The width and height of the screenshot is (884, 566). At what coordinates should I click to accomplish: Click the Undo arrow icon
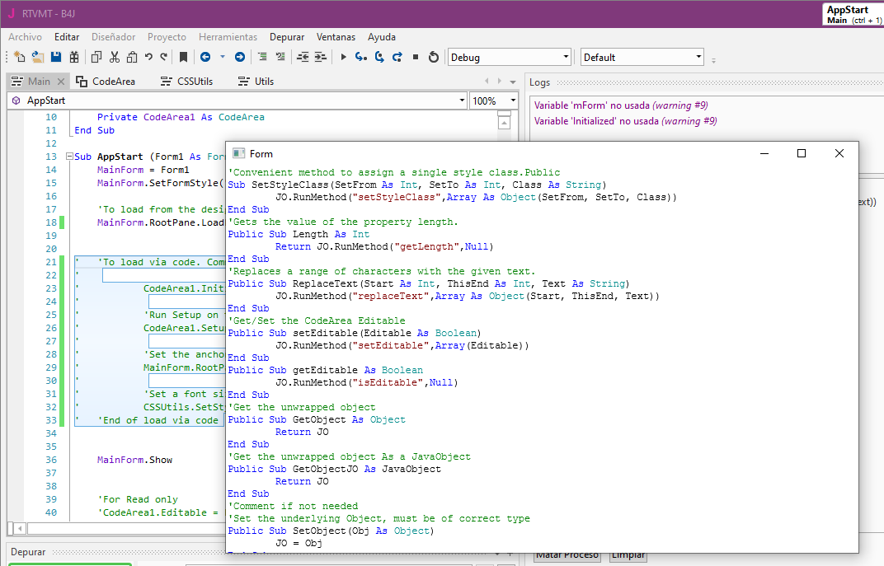(x=148, y=57)
